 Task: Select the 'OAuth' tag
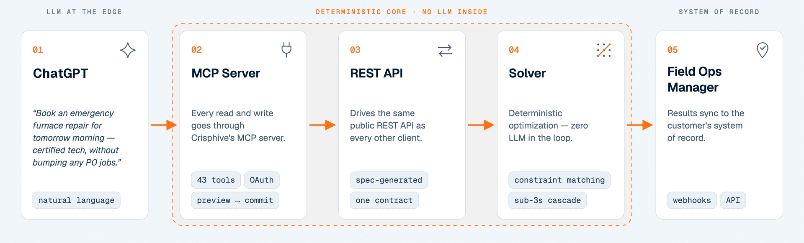coord(262,180)
